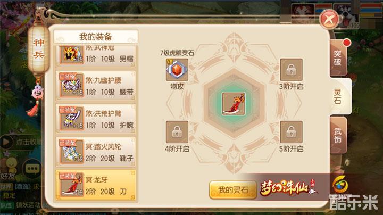Open the 我的灵石 button
Screen dimensions: 383x215
[233, 190]
